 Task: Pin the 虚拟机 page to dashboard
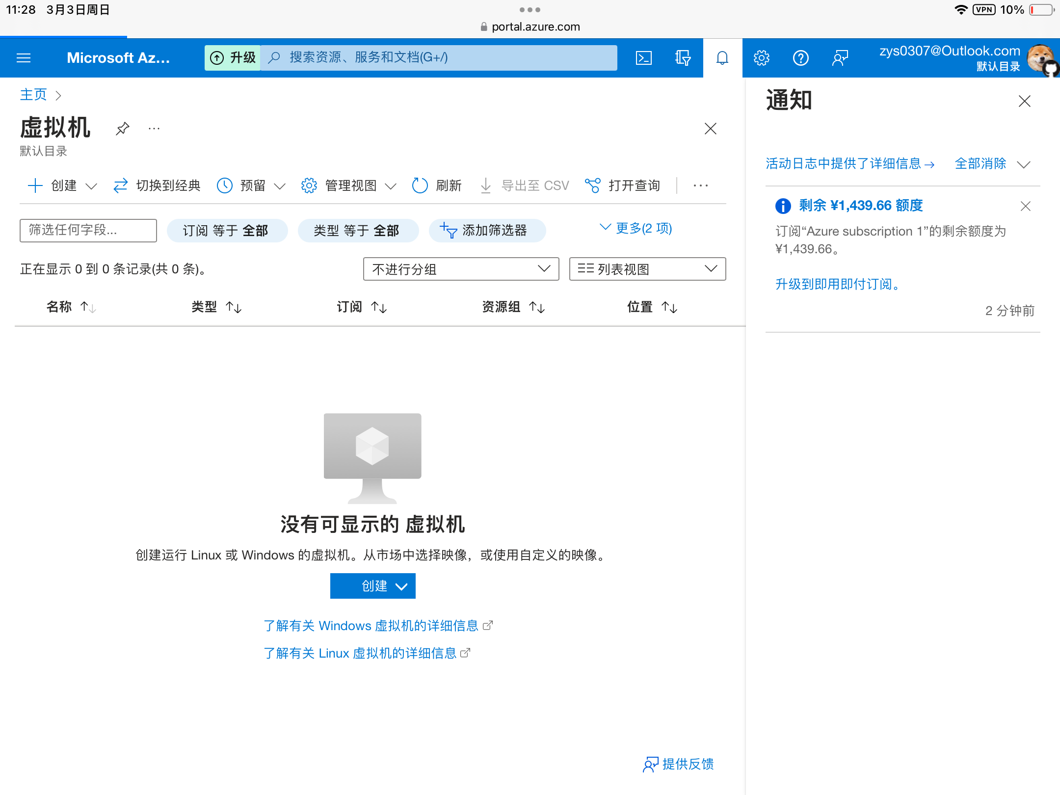(x=122, y=129)
